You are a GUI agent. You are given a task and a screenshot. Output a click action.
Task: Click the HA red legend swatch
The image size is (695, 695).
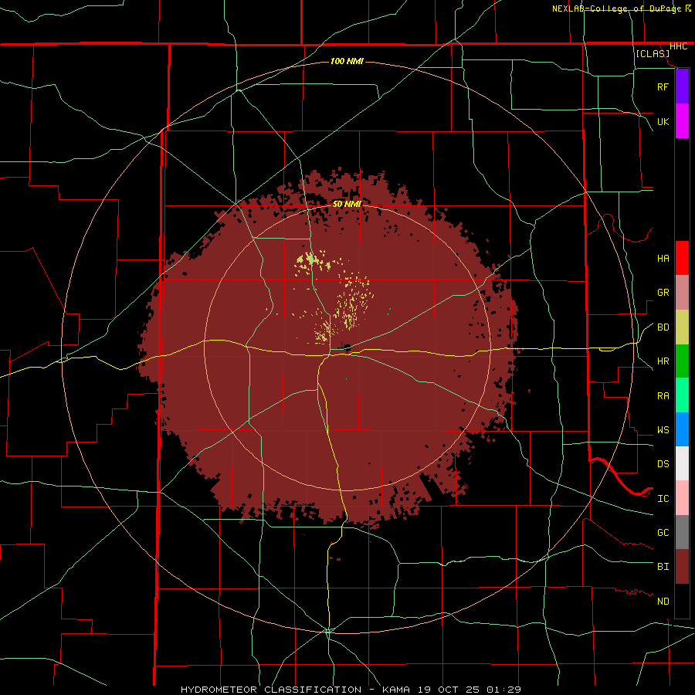coord(682,258)
